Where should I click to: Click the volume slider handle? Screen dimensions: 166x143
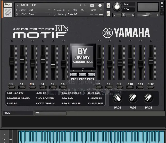[x=148, y=15]
